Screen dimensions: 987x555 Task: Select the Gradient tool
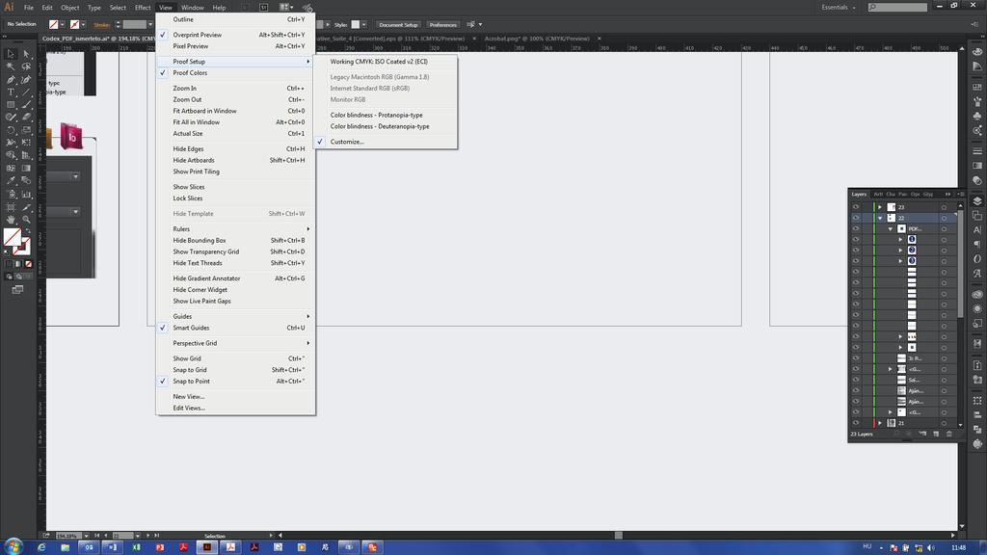[x=26, y=168]
